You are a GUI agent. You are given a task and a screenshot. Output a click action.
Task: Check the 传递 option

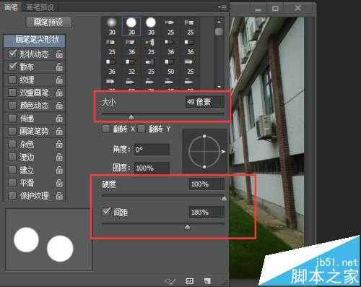click(x=12, y=119)
